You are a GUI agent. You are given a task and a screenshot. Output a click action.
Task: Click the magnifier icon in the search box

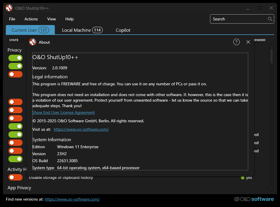click(270, 19)
